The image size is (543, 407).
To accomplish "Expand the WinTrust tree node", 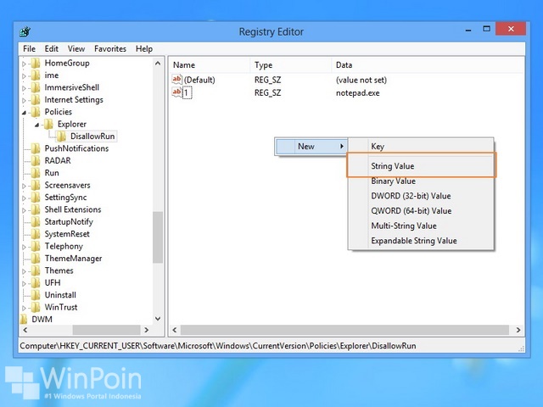I will tap(24, 308).
